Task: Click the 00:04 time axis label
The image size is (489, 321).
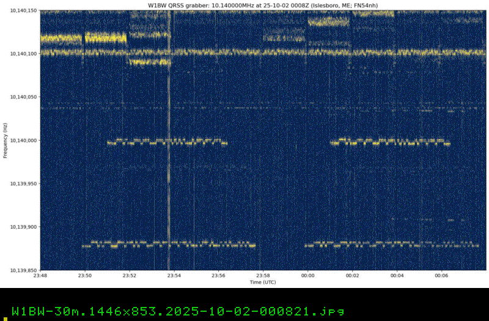Action: click(397, 276)
